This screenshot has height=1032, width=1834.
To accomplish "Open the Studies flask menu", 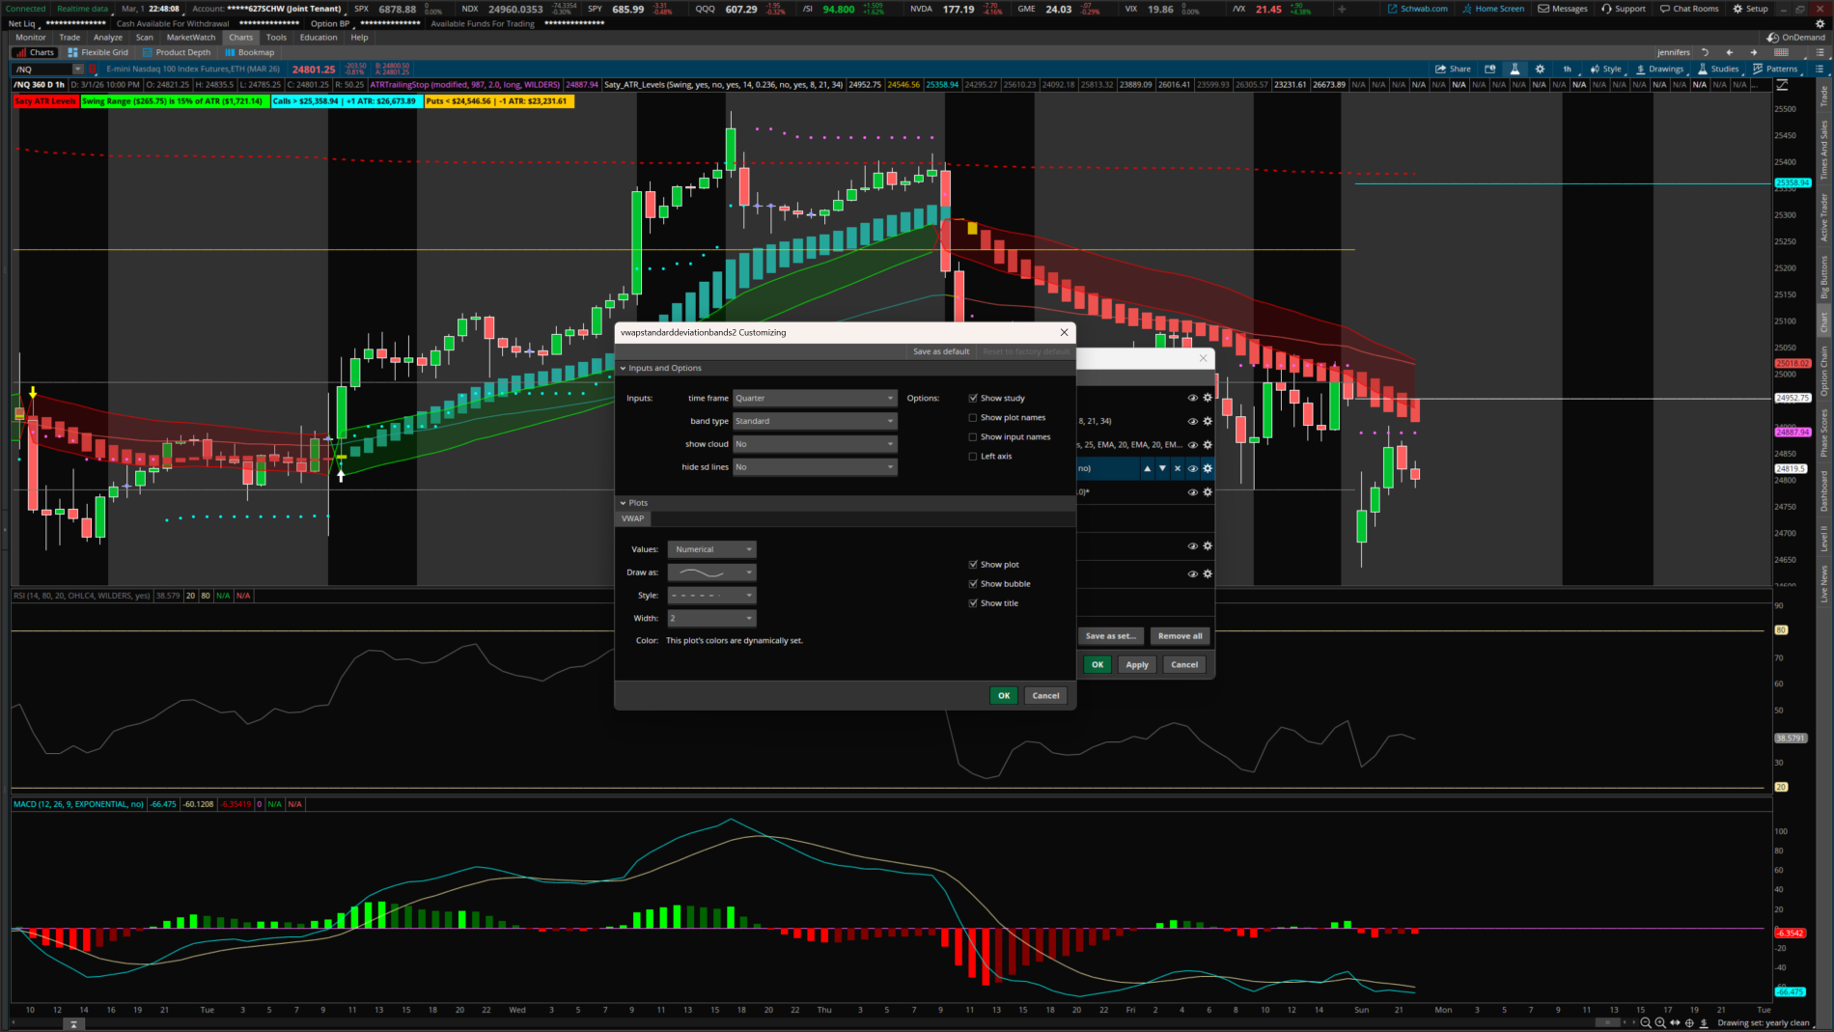I will (x=1717, y=69).
